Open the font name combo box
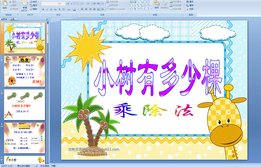 click(x=50, y=3)
